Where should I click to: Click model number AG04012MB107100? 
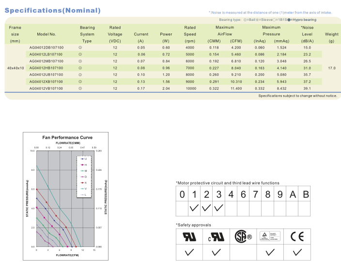(46, 61)
